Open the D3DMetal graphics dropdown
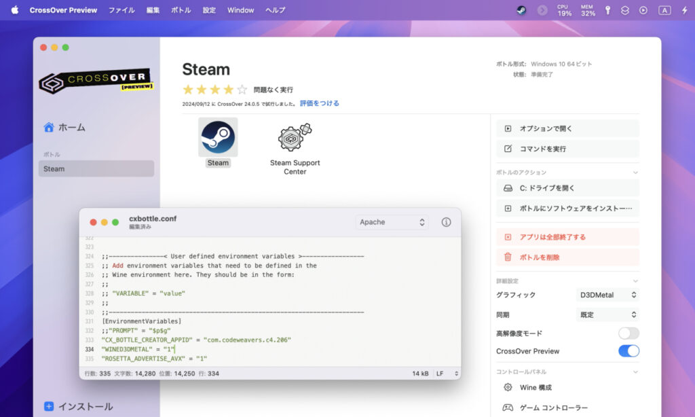The width and height of the screenshot is (695, 417). (607, 295)
